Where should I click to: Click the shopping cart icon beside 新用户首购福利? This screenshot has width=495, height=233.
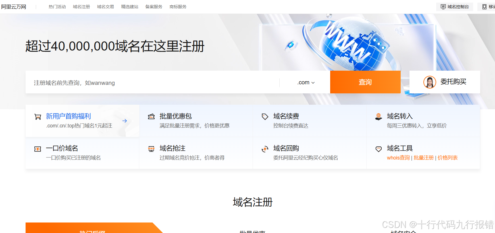click(x=38, y=117)
